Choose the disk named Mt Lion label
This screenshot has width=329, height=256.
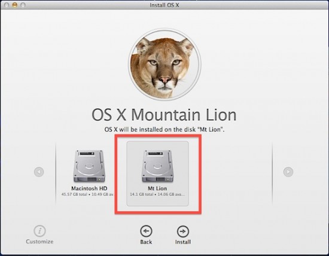[x=157, y=188]
